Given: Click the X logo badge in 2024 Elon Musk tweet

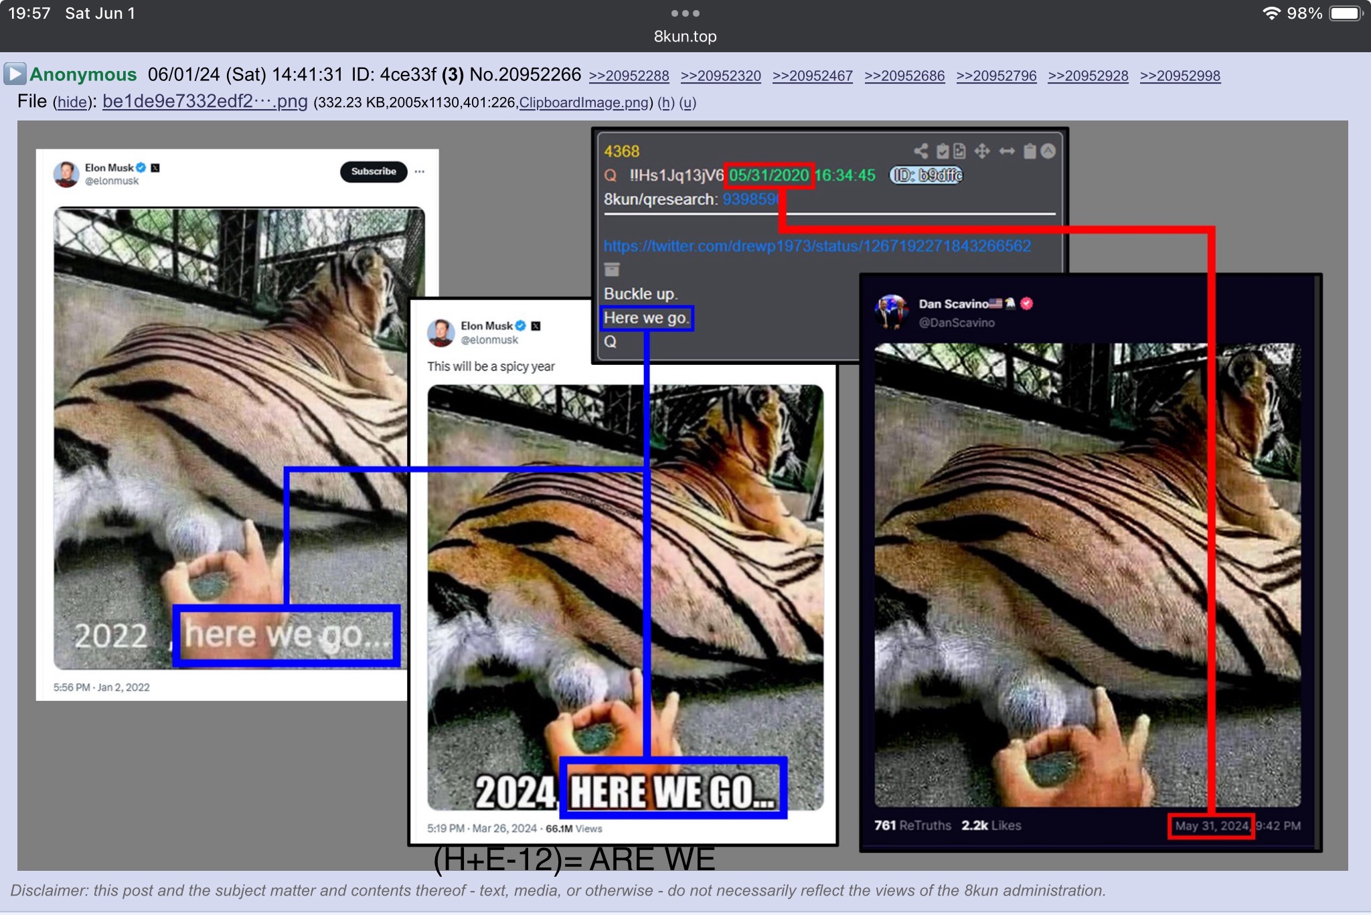Looking at the screenshot, I should 536,326.
